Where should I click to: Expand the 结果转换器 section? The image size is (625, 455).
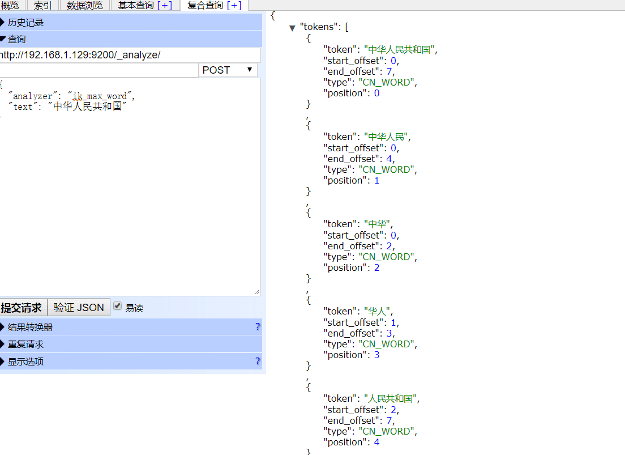(x=30, y=327)
